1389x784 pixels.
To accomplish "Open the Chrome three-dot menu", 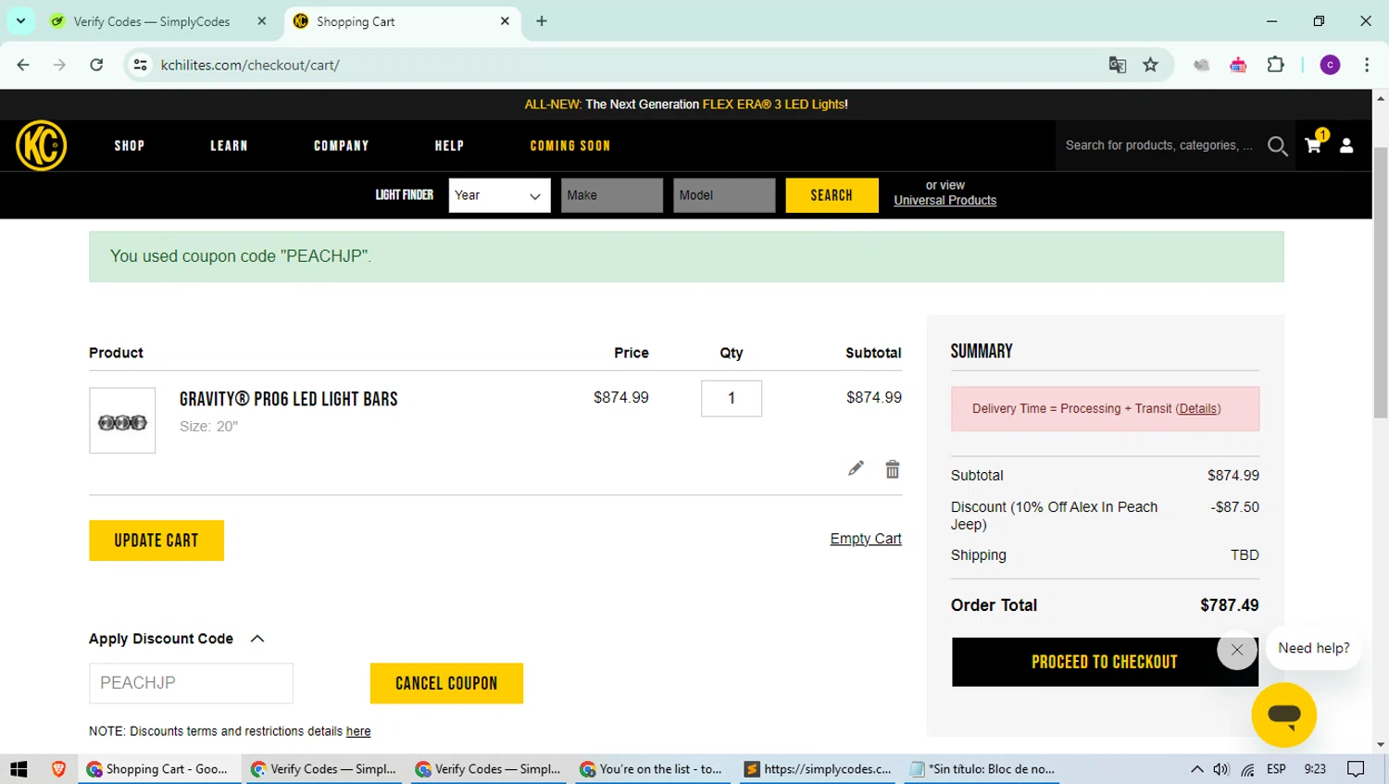I will tap(1367, 65).
